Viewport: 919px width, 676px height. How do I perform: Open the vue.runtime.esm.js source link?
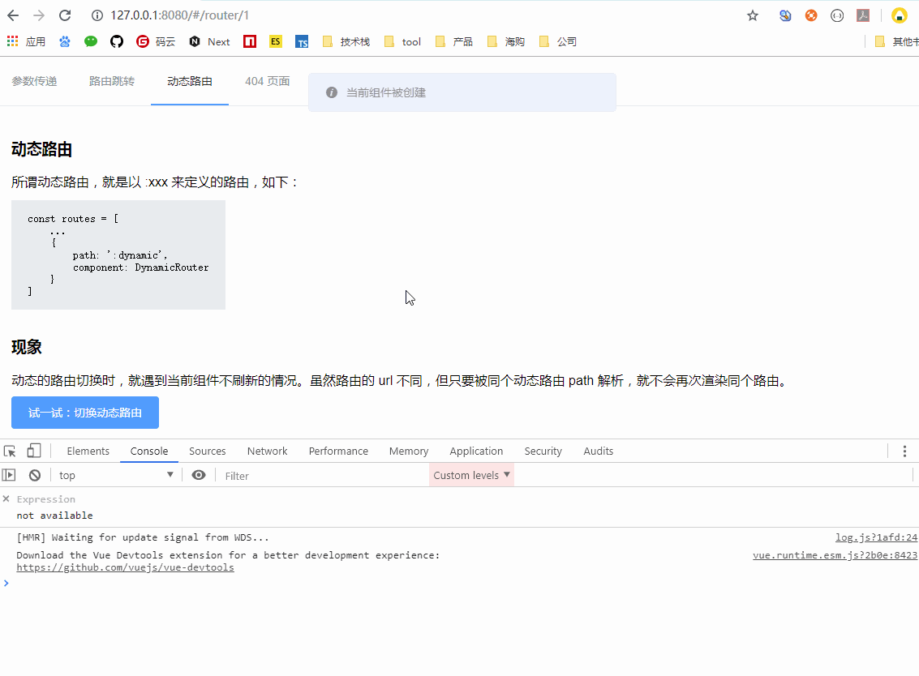click(x=835, y=554)
